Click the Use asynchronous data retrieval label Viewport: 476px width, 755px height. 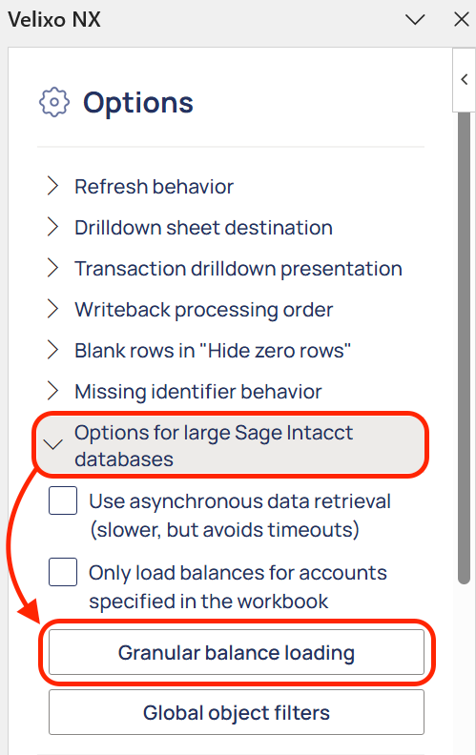click(x=240, y=515)
